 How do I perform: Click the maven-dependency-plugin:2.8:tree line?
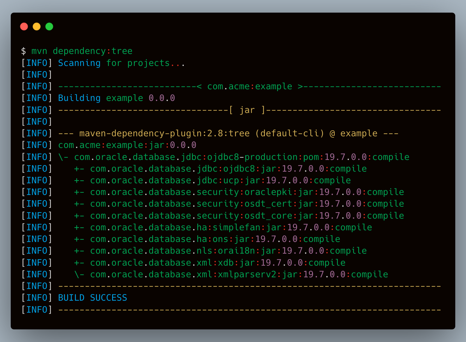(228, 133)
